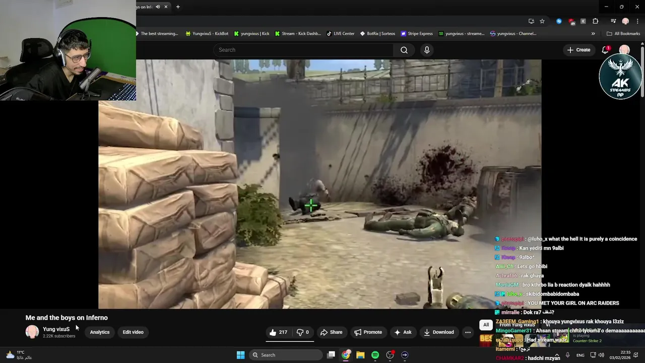Screen dimensions: 645x363
Task: Open 'BotRix | Sorteos' bookmark
Action: tap(377, 34)
